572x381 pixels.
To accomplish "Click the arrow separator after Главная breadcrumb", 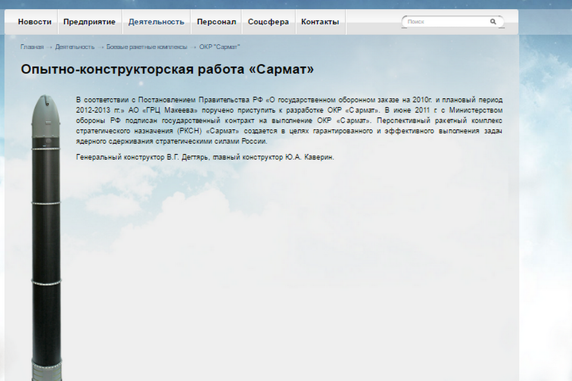I will pyautogui.click(x=49, y=47).
